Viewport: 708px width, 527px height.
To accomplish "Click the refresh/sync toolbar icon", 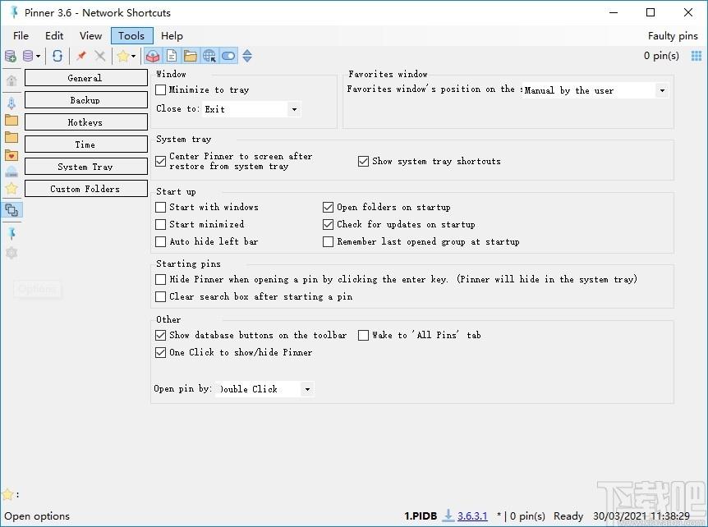I will (57, 56).
